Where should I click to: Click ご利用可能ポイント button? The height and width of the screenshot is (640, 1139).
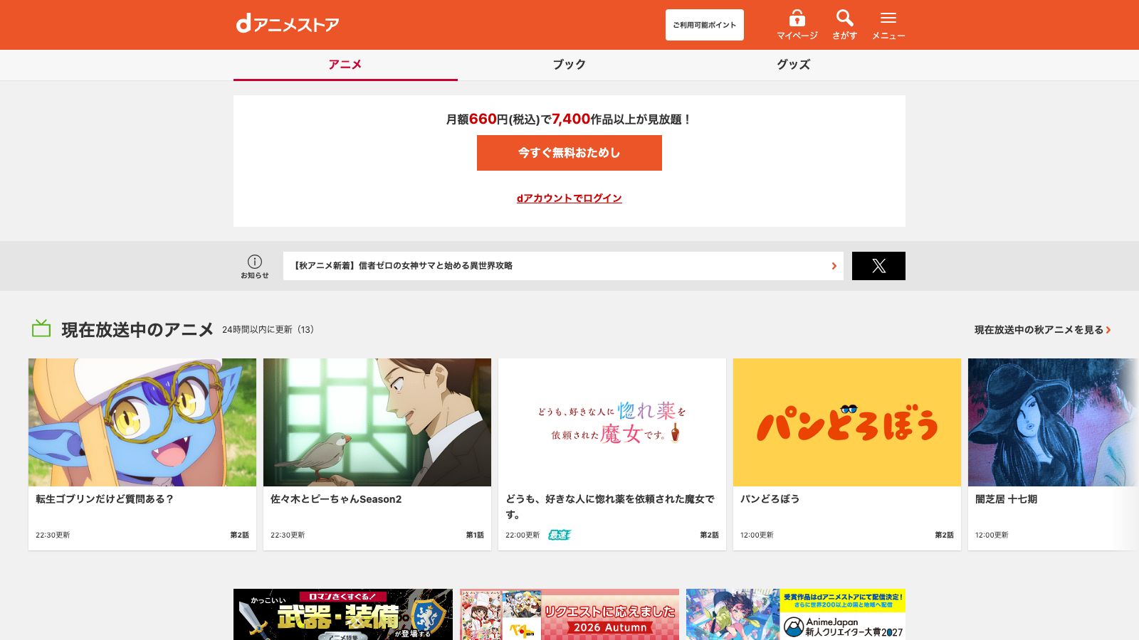click(x=705, y=25)
